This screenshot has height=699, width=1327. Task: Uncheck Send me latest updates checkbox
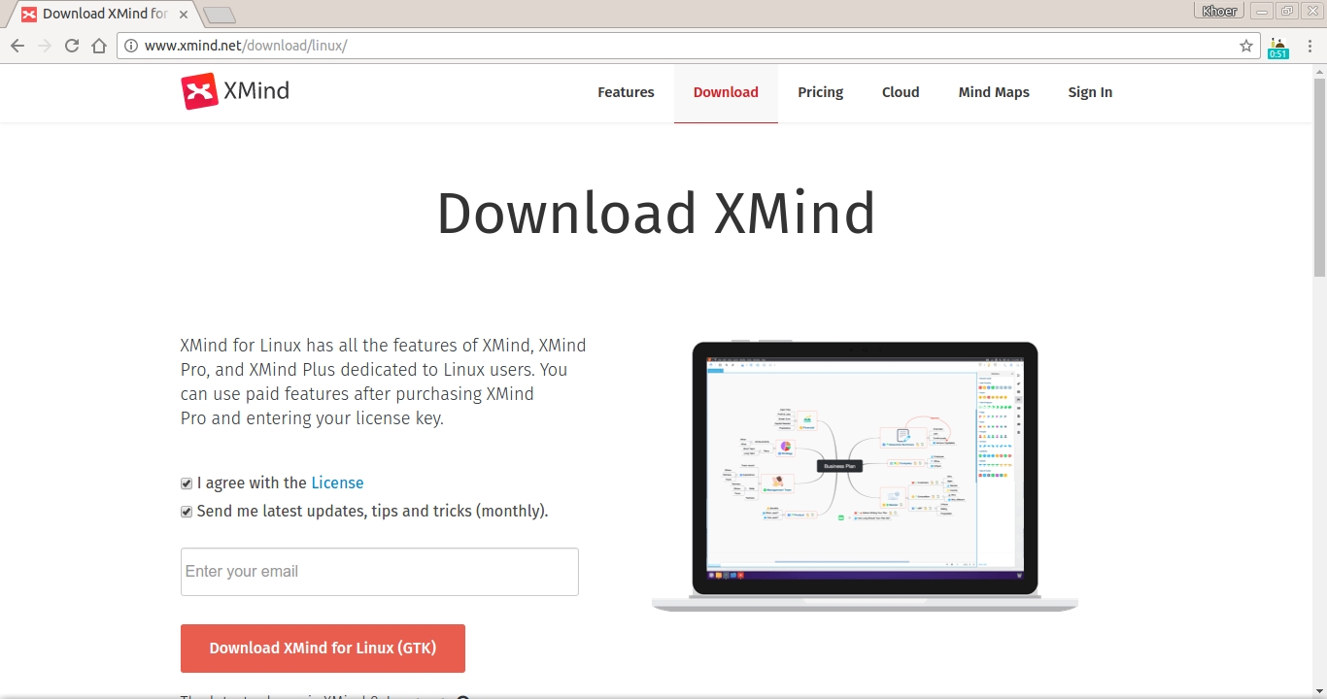pyautogui.click(x=187, y=512)
